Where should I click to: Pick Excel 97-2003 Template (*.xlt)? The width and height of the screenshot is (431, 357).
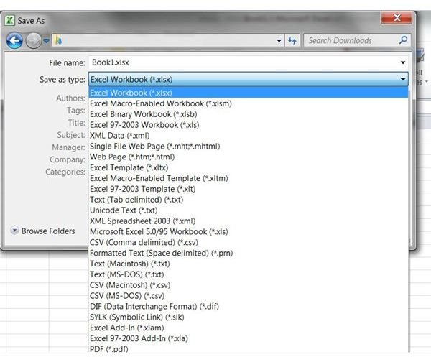tap(249, 189)
